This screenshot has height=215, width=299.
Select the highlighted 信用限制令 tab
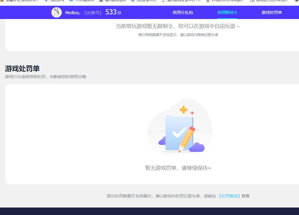227,12
